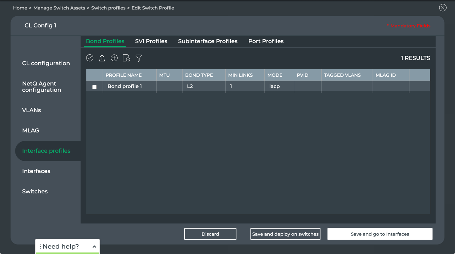Click Switch profiles in the breadcrumb

tap(108, 8)
